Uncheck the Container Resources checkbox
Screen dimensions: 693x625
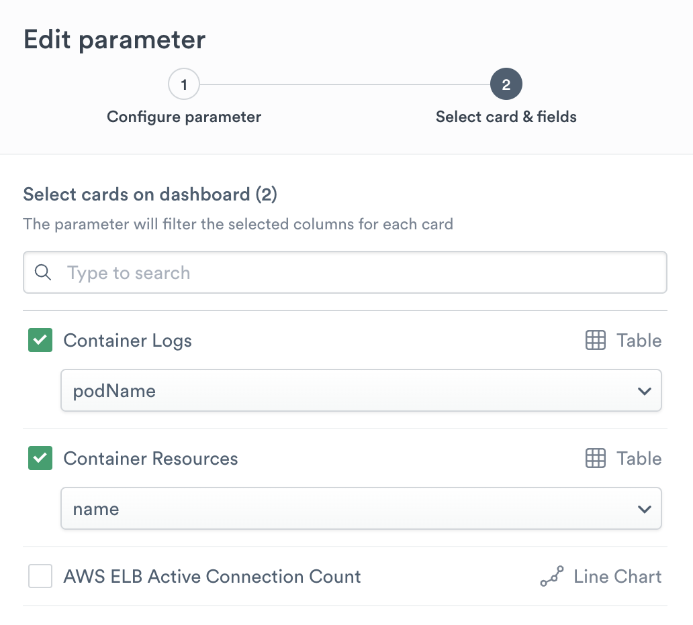point(40,459)
